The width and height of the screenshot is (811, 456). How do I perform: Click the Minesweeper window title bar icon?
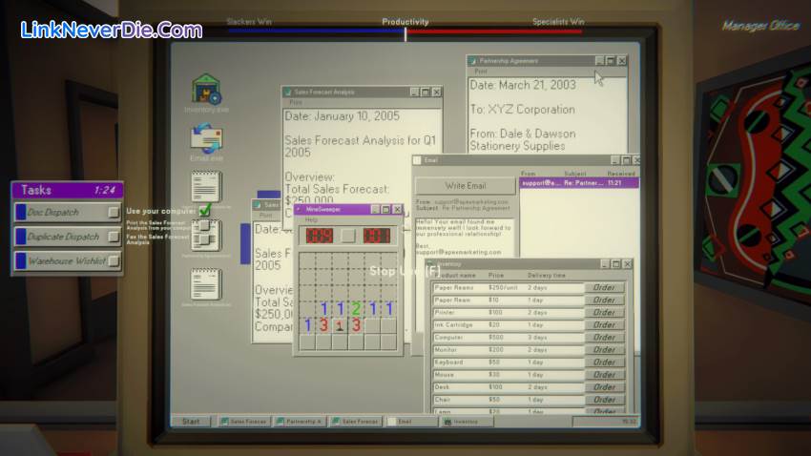[x=300, y=209]
